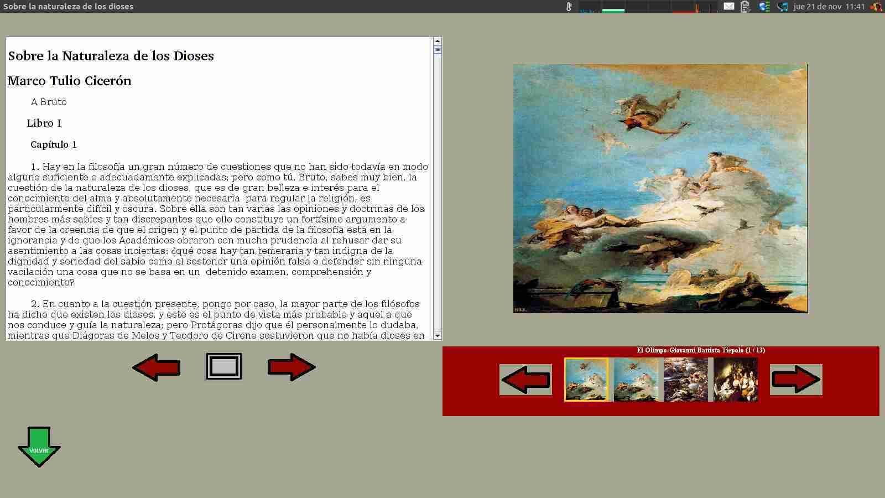Toggle fullscreen text with the rectangle icon
885x498 pixels.
(x=224, y=366)
